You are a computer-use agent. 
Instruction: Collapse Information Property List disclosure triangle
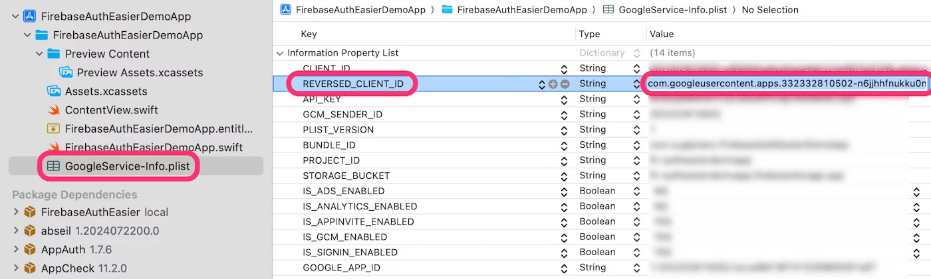pos(279,53)
